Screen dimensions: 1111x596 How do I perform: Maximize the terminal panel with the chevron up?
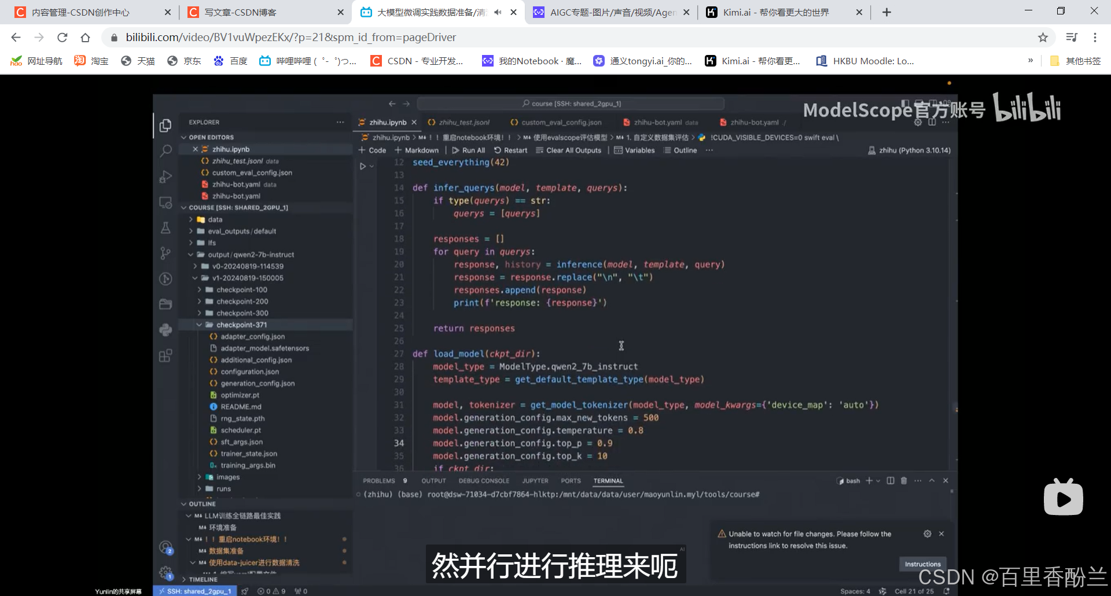pyautogui.click(x=932, y=481)
